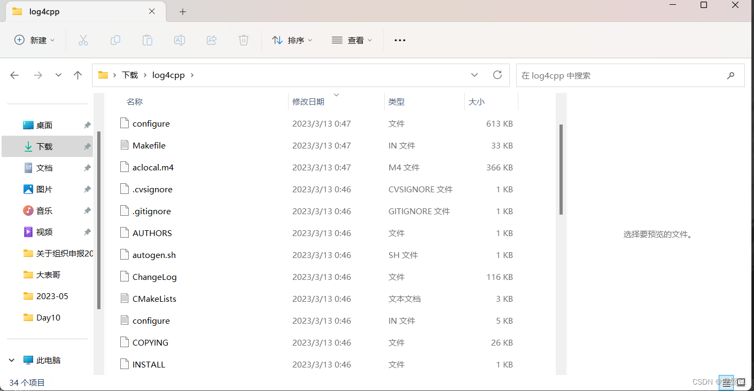Click the Delete trash icon
The width and height of the screenshot is (754, 391).
click(243, 40)
